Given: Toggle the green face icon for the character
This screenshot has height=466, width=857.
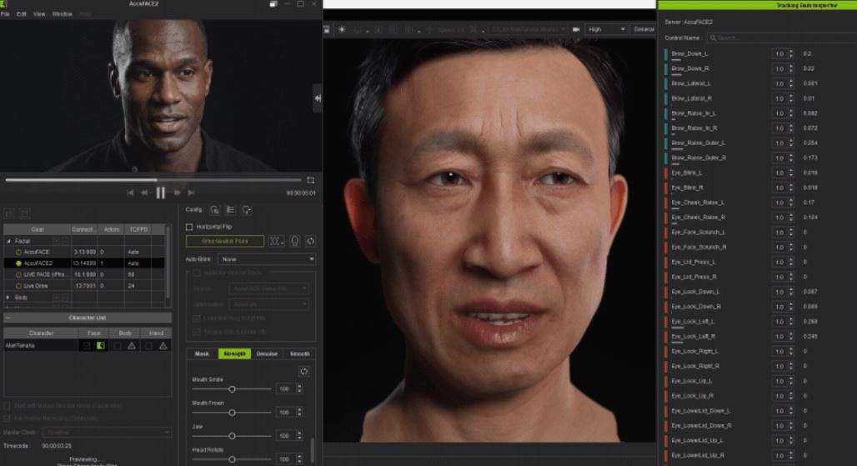Looking at the screenshot, I should click(101, 346).
